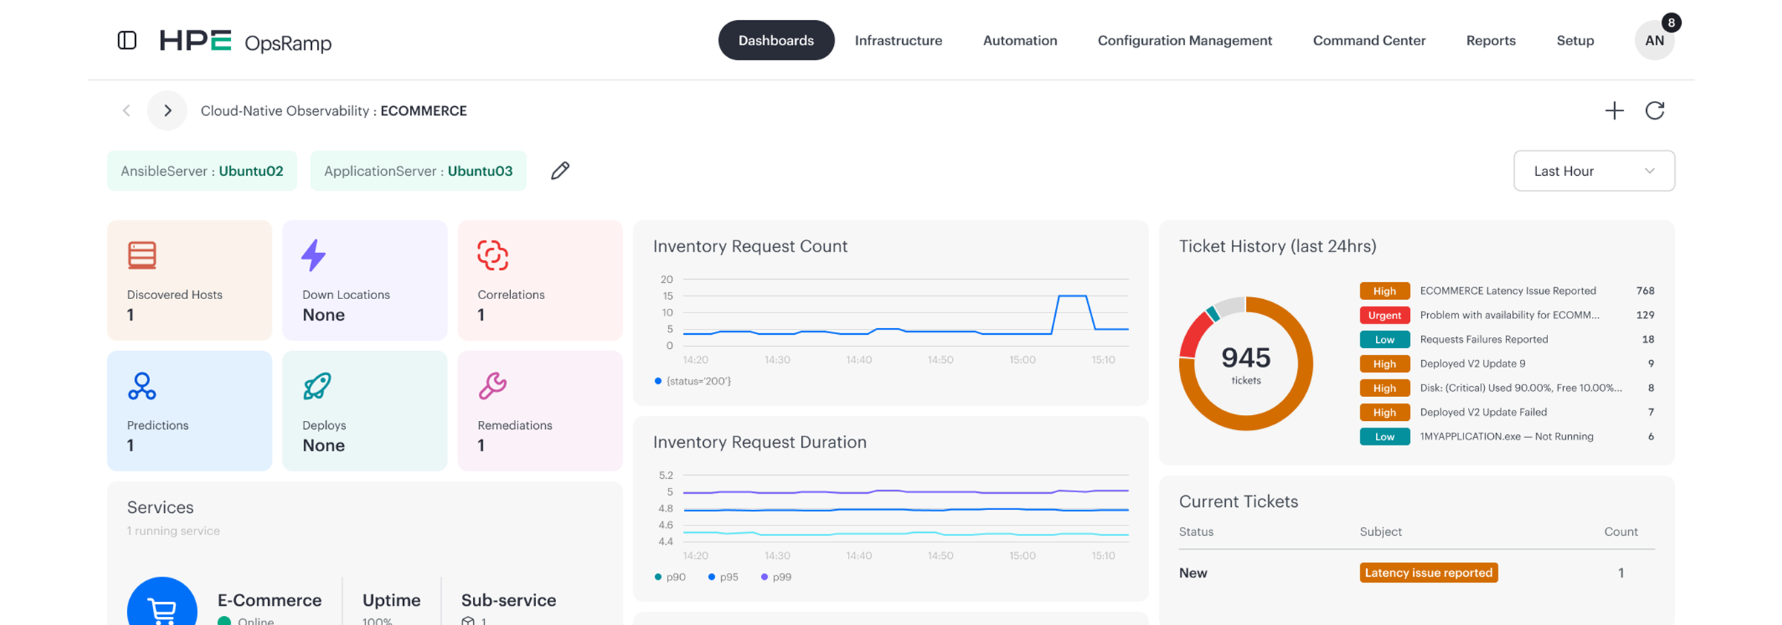Open the Infrastructure menu
The width and height of the screenshot is (1782, 625).
pos(898,41)
